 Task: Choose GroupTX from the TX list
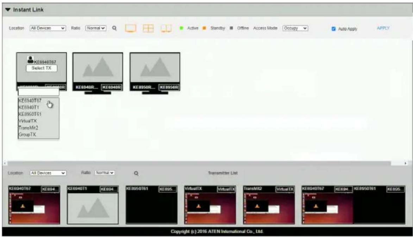(27, 135)
